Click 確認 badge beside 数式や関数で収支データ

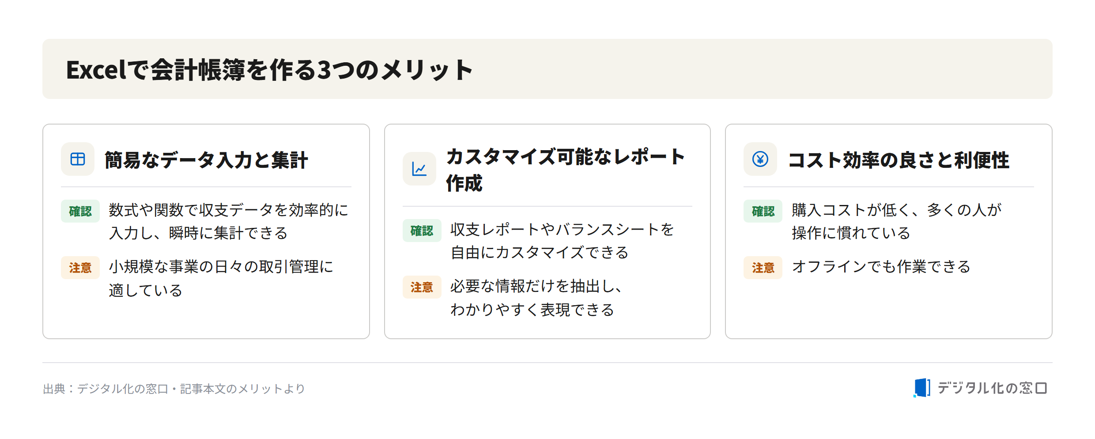80,211
